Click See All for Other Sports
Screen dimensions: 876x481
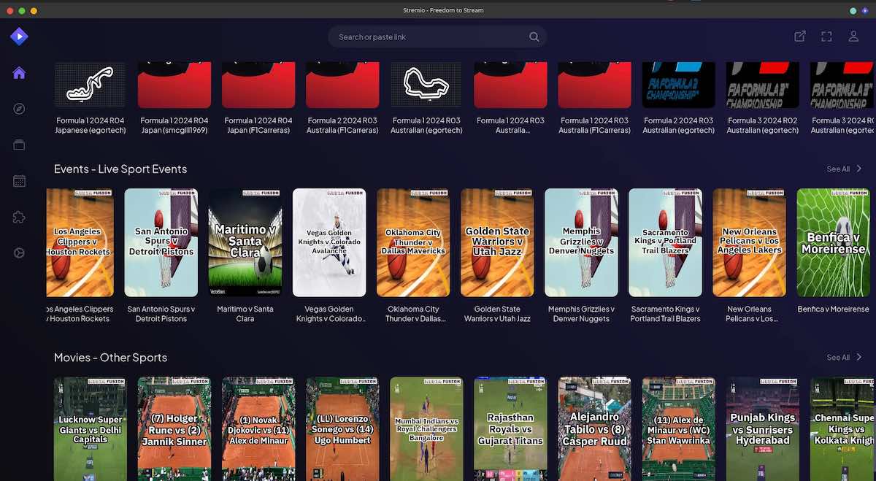coord(838,358)
